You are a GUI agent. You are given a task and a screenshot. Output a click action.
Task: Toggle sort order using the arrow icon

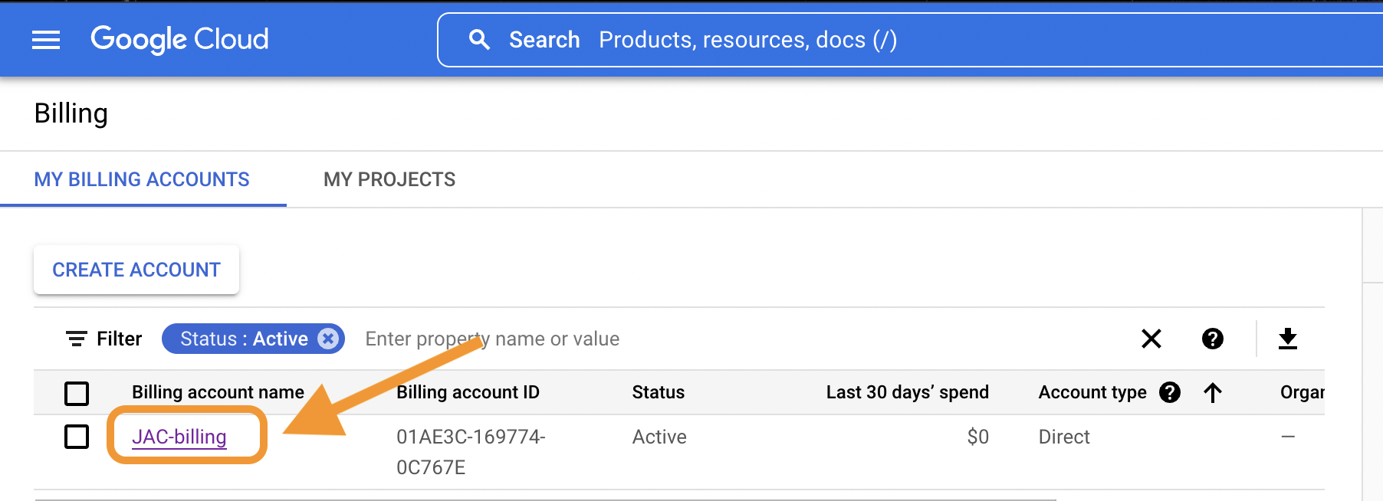[1213, 392]
